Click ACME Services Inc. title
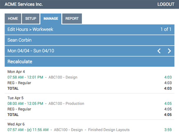Screen dimensions: 179x132 [24, 4]
